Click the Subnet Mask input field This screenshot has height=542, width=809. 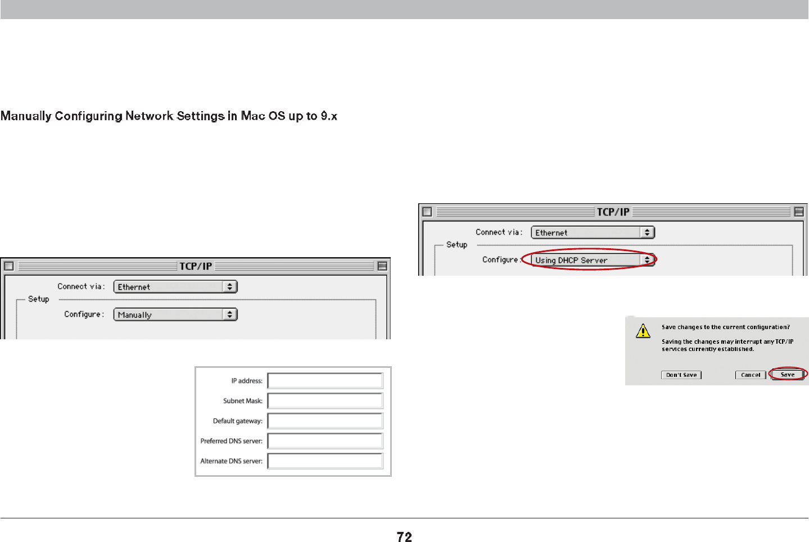325,401
